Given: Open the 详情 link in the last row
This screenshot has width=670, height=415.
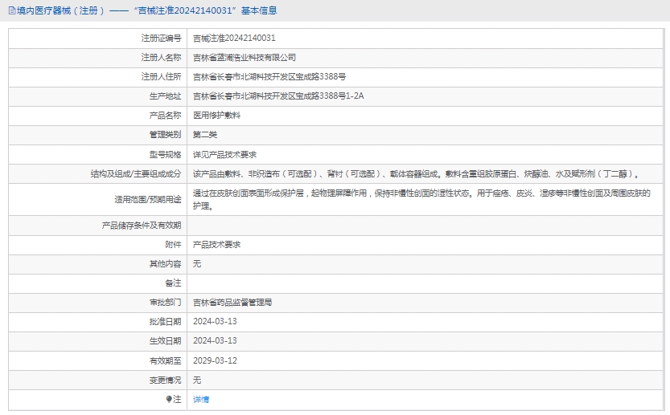Looking at the screenshot, I should (x=201, y=399).
